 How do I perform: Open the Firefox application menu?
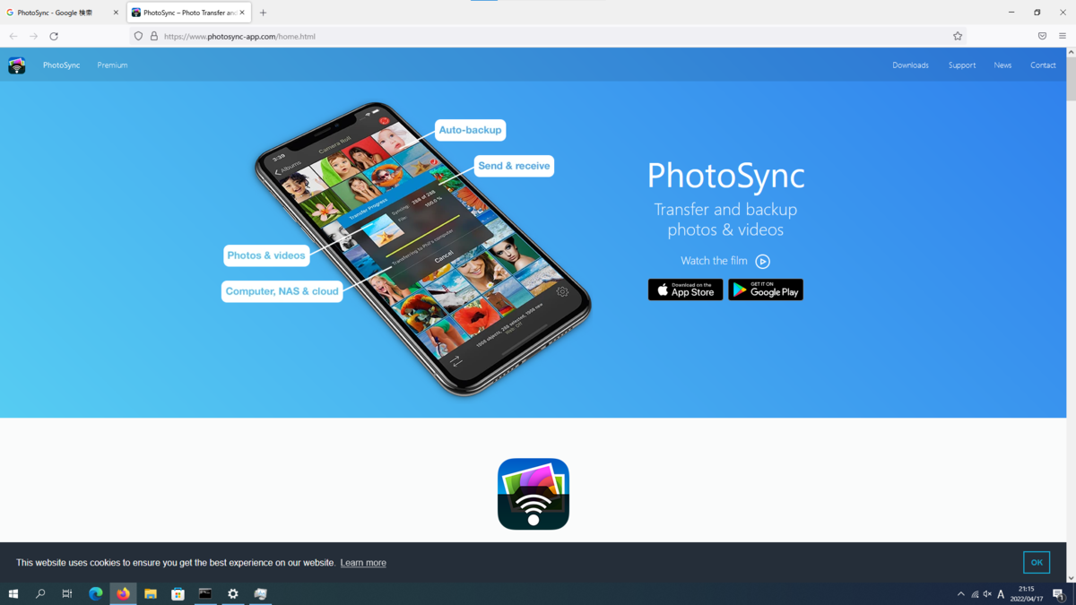pyautogui.click(x=1063, y=37)
